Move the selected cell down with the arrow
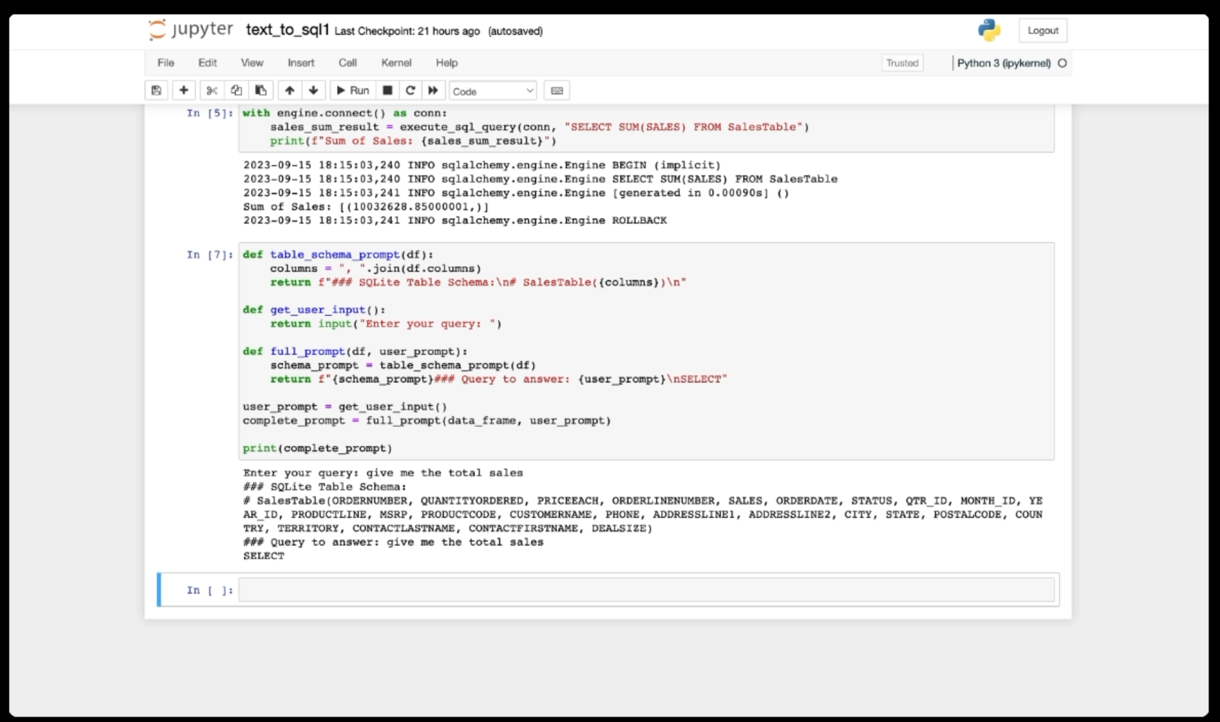This screenshot has height=722, width=1220. pyautogui.click(x=314, y=91)
